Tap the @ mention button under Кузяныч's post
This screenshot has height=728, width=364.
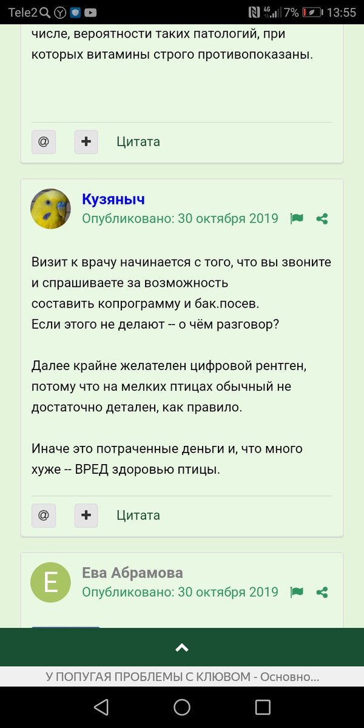click(x=44, y=515)
